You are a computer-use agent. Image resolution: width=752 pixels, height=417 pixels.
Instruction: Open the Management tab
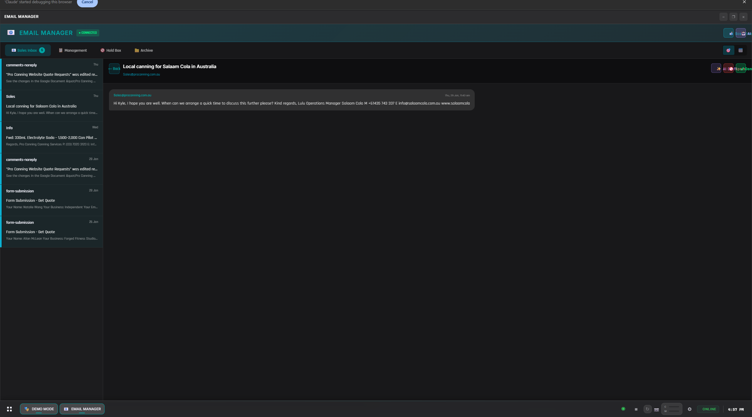73,51
